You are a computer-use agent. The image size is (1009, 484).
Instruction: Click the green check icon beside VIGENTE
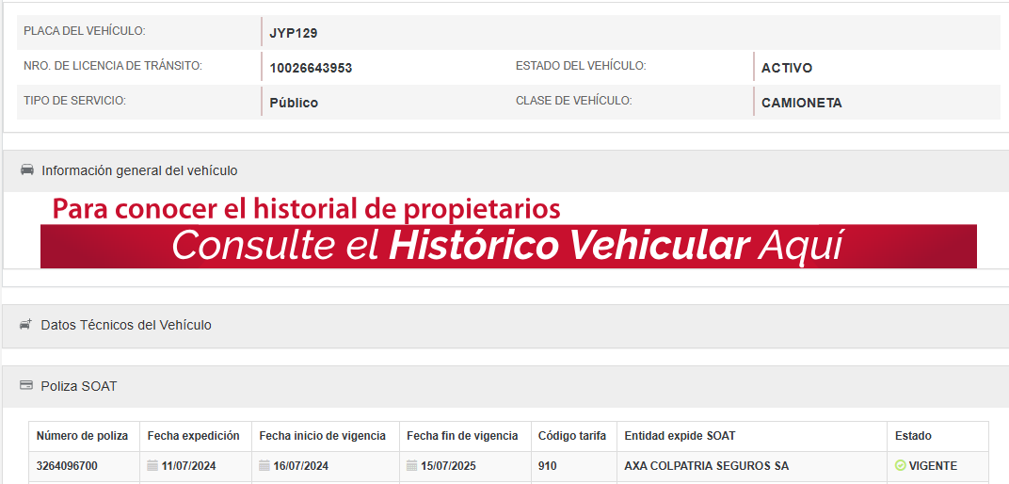tap(900, 465)
